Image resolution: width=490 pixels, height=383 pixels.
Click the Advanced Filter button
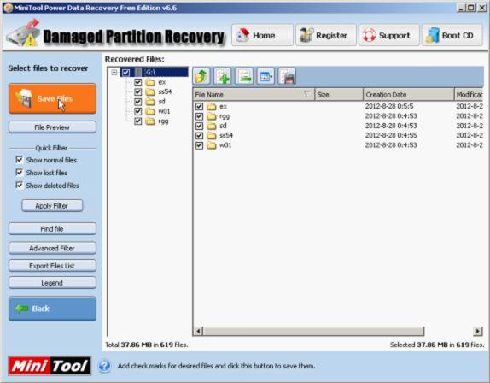(x=53, y=248)
